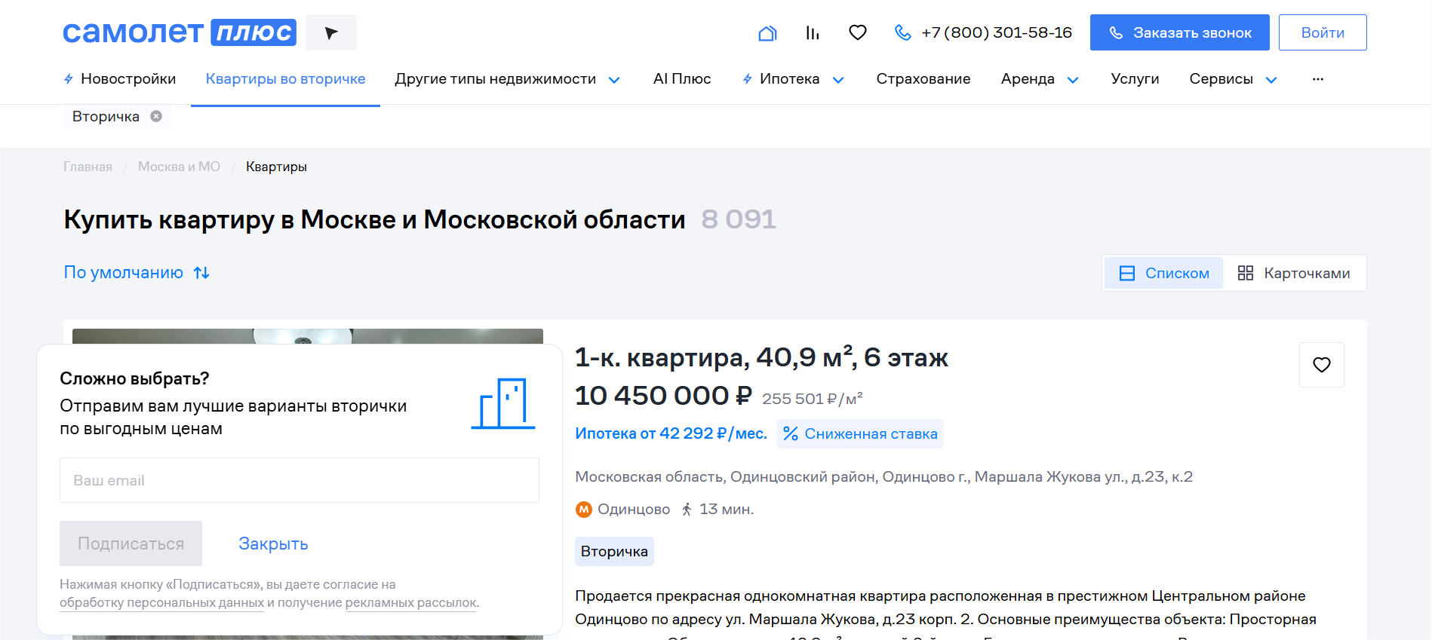Click the Вторичка tag on listing
This screenshot has width=1432, height=640.
614,551
